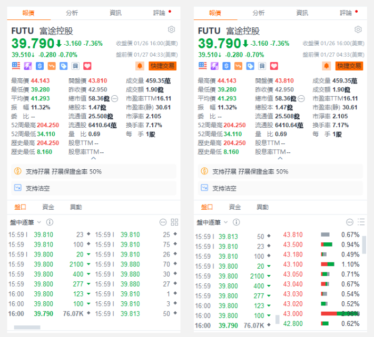This screenshot has width=374, height=337.
Task: Open 支持孖展 margin info row, left panel
Action: (x=94, y=171)
